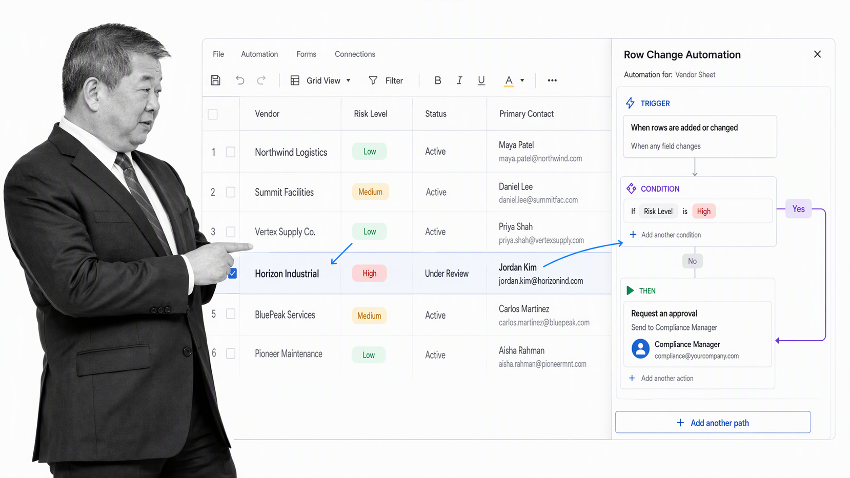This screenshot has height=478, width=850.
Task: Click the Medium badge for Summit Facilities
Action: (370, 192)
